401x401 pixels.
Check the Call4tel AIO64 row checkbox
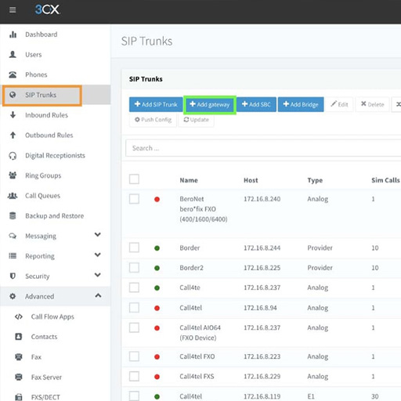[134, 327]
